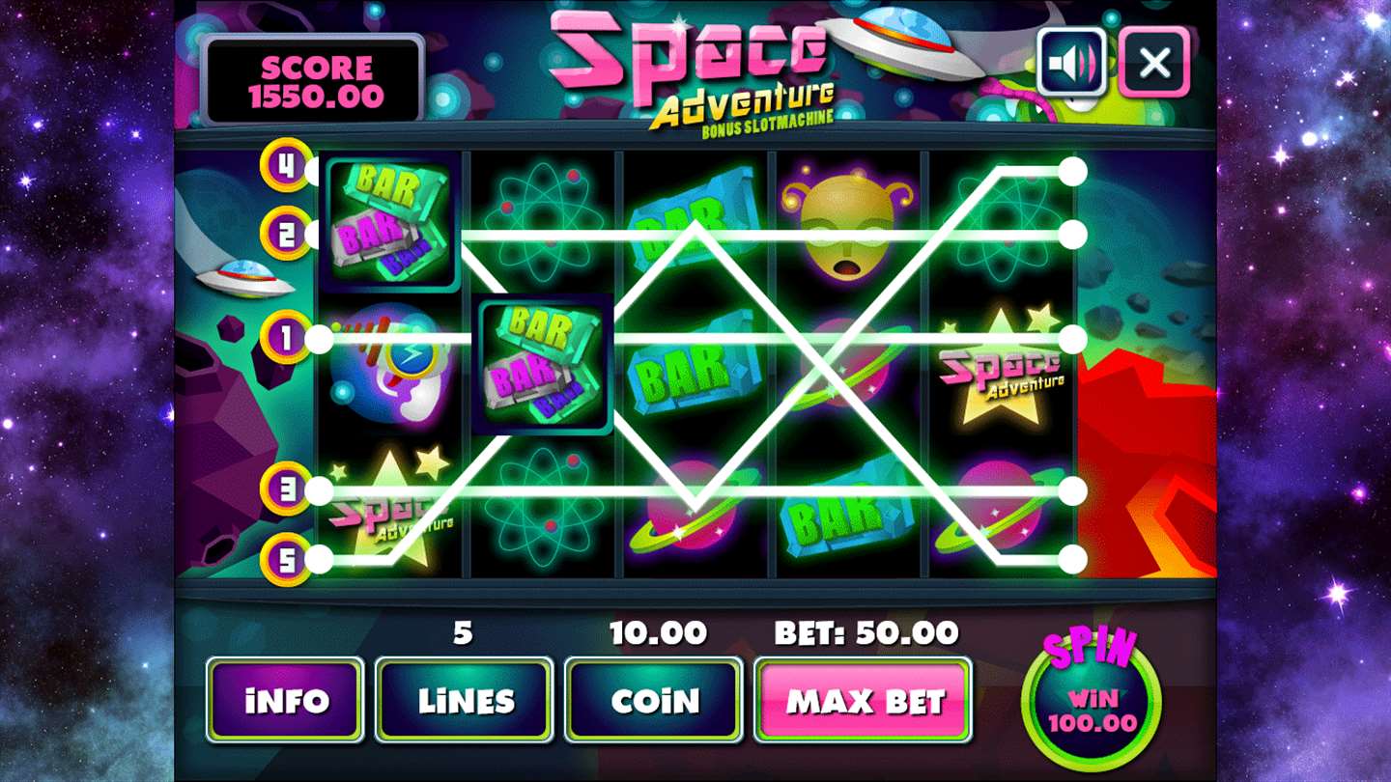Click the Space Adventure star in last reel
Screen dimensions: 1391x782
(1001, 367)
